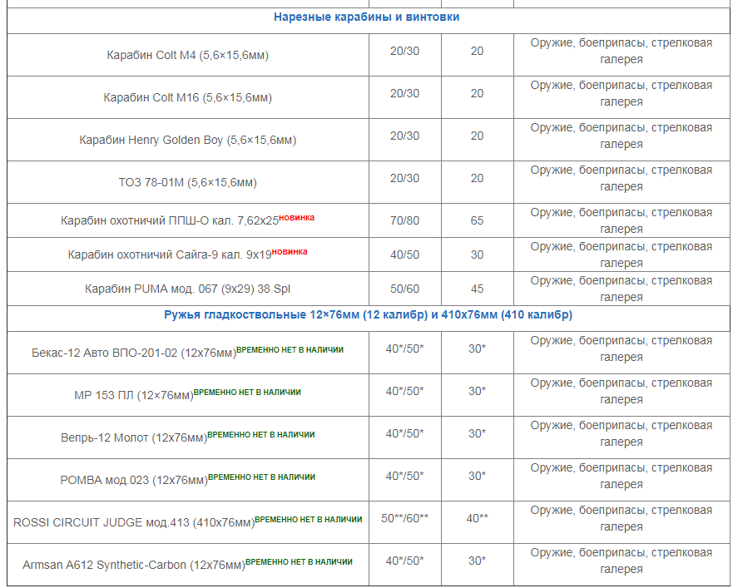Click 'Оружие, боеприпасы, стрелковая галерея' in Armsan A612 row

(x=622, y=561)
